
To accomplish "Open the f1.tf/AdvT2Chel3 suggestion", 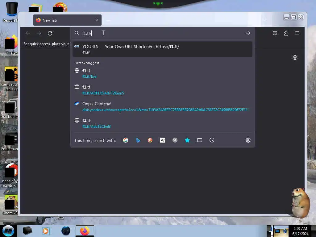I will (162, 123).
